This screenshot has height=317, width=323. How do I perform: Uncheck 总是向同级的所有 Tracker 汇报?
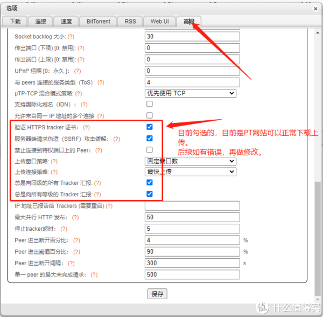click(150, 183)
